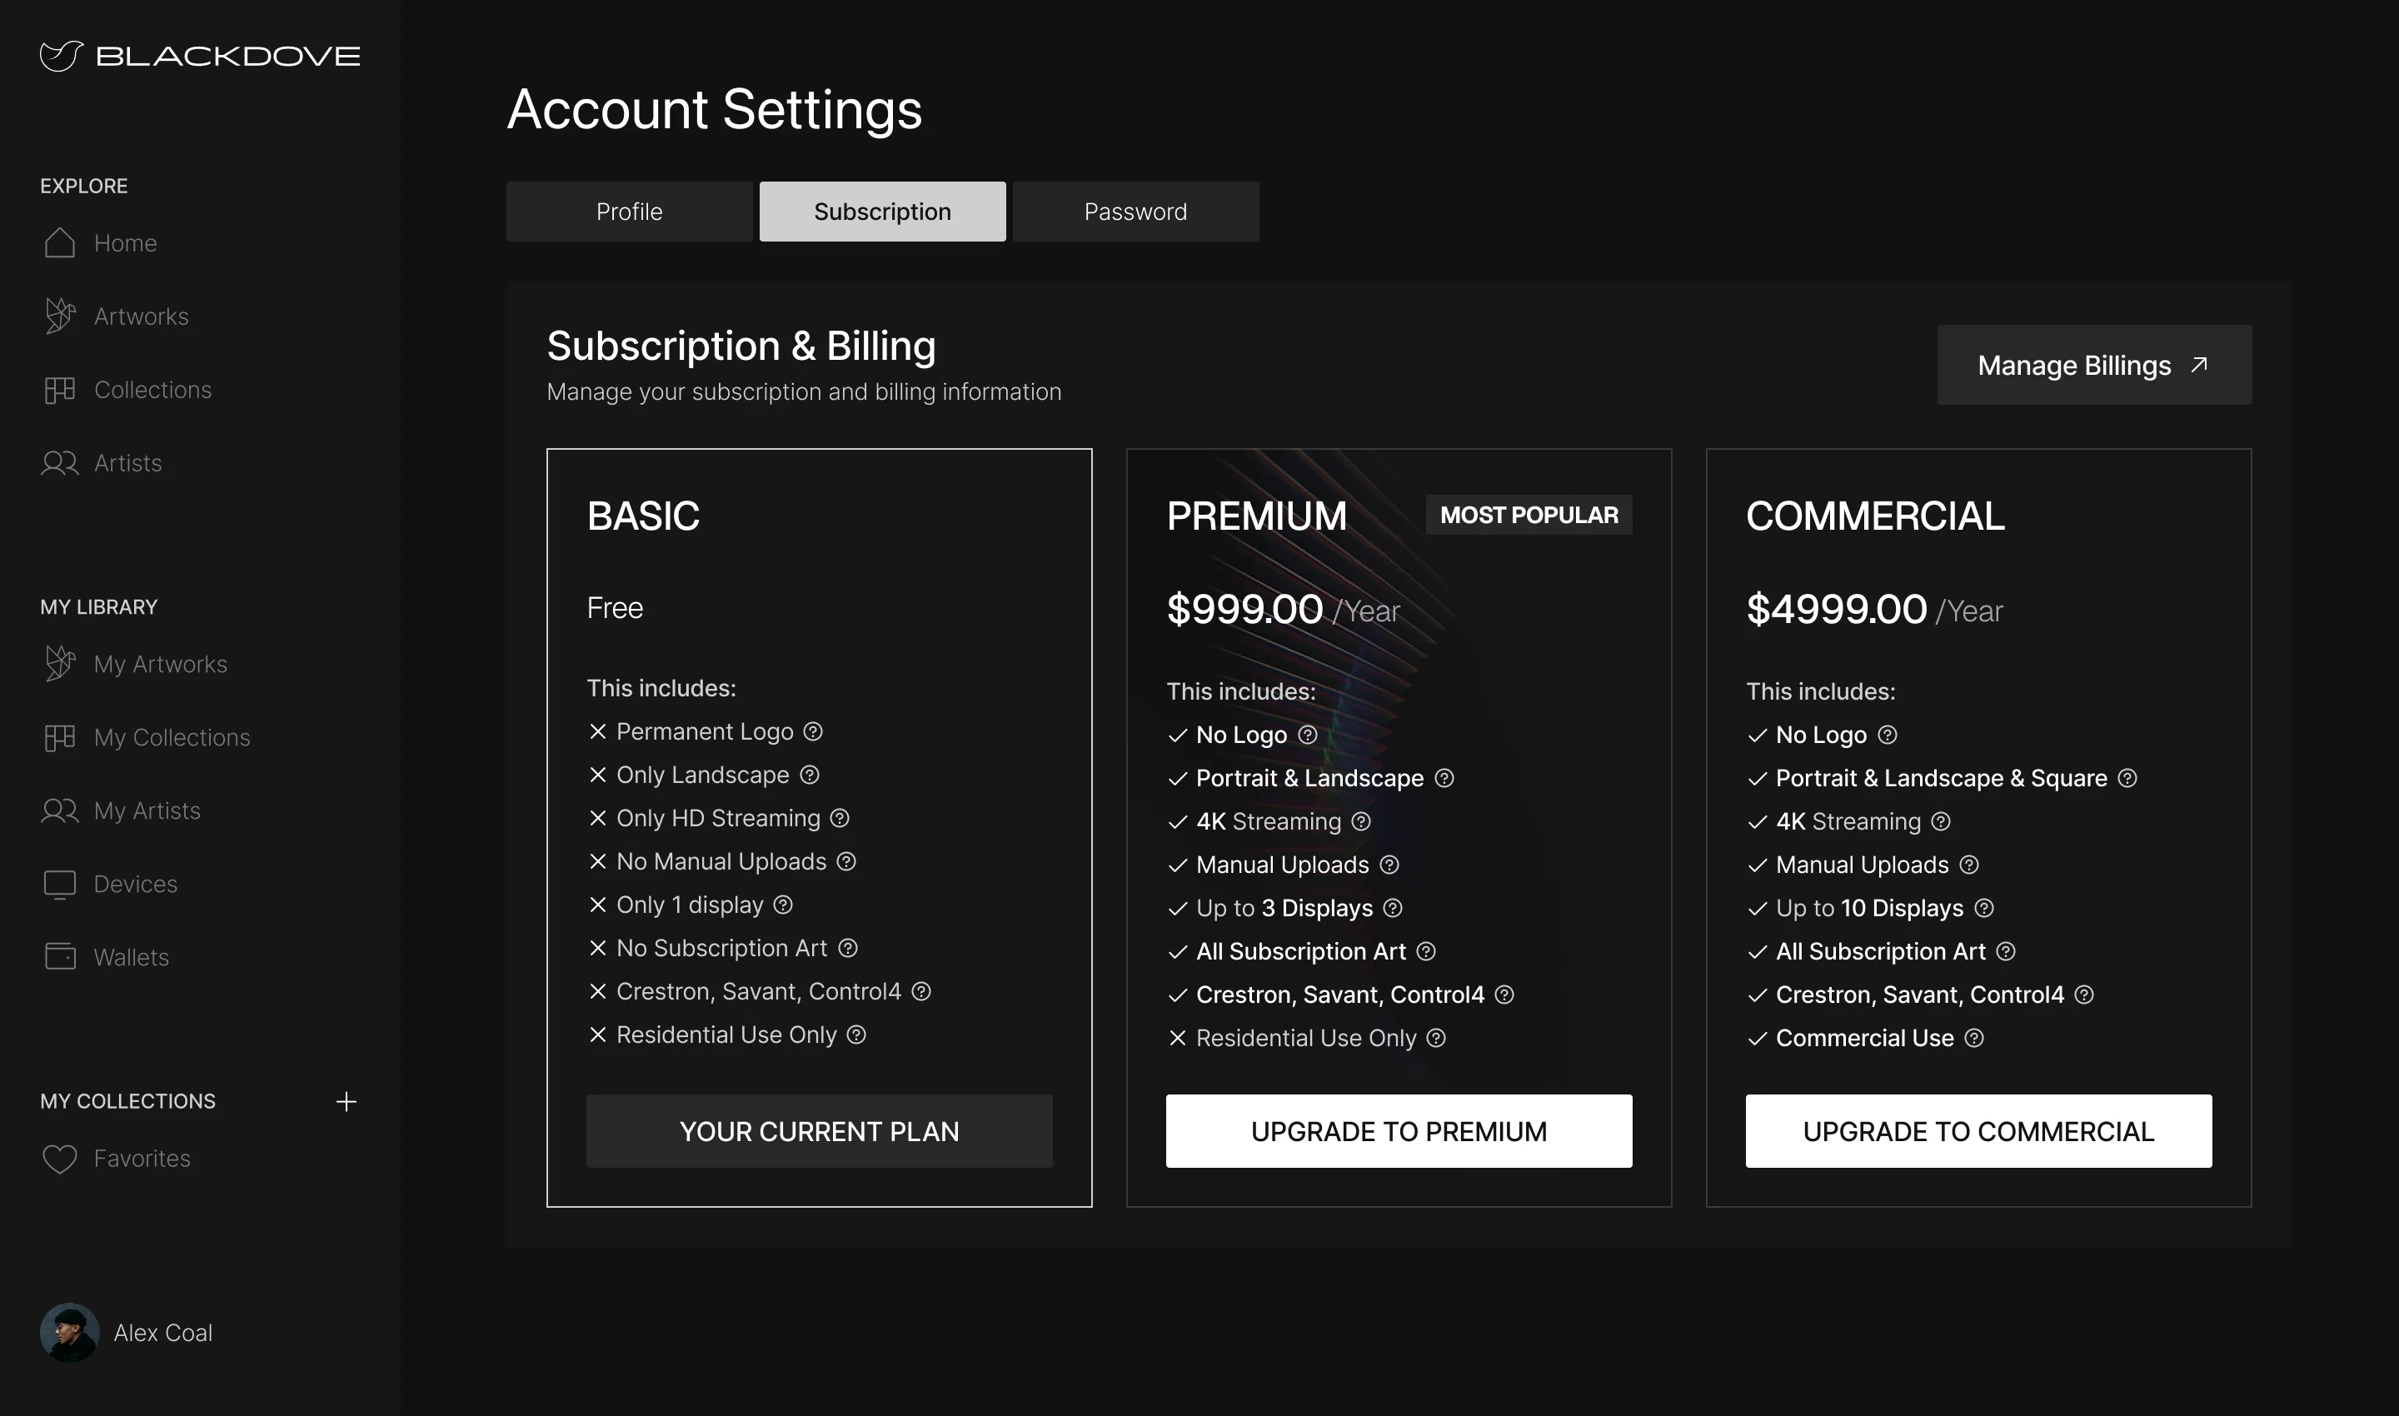This screenshot has height=1416, width=2399.
Task: Show help for Permanent Logo
Action: [813, 732]
